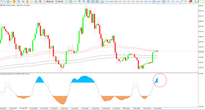Open the search magnifier icon
The image size is (205, 110).
[186, 2]
